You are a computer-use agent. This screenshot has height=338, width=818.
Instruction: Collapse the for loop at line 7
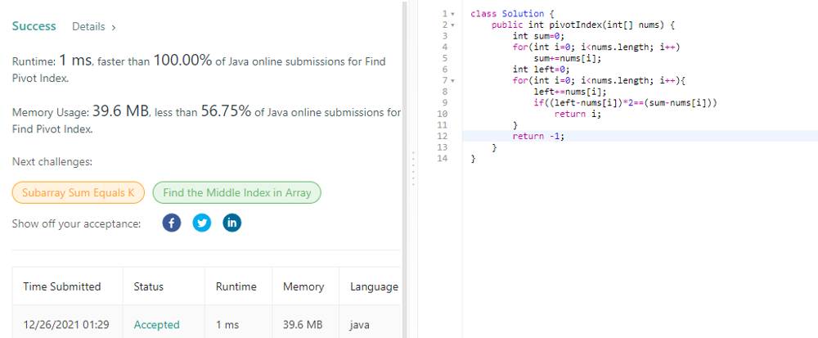[452, 80]
